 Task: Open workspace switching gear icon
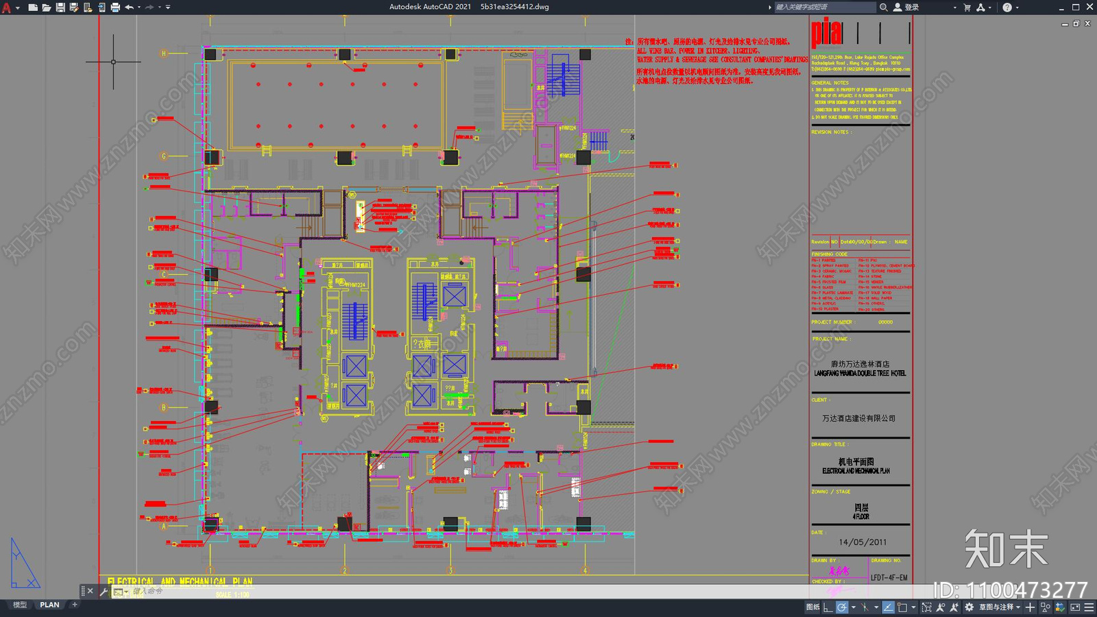tap(969, 607)
